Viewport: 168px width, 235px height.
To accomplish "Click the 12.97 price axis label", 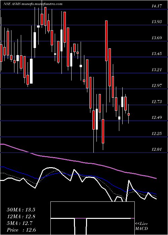I will point(157,86).
